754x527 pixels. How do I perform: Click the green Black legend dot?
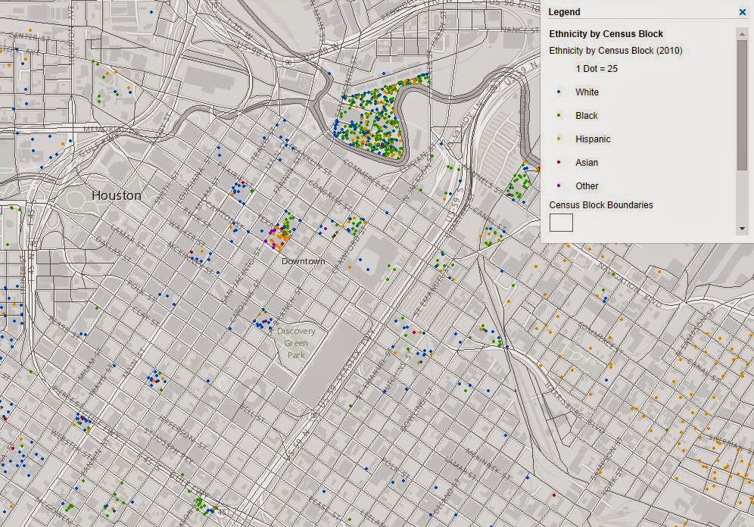558,115
